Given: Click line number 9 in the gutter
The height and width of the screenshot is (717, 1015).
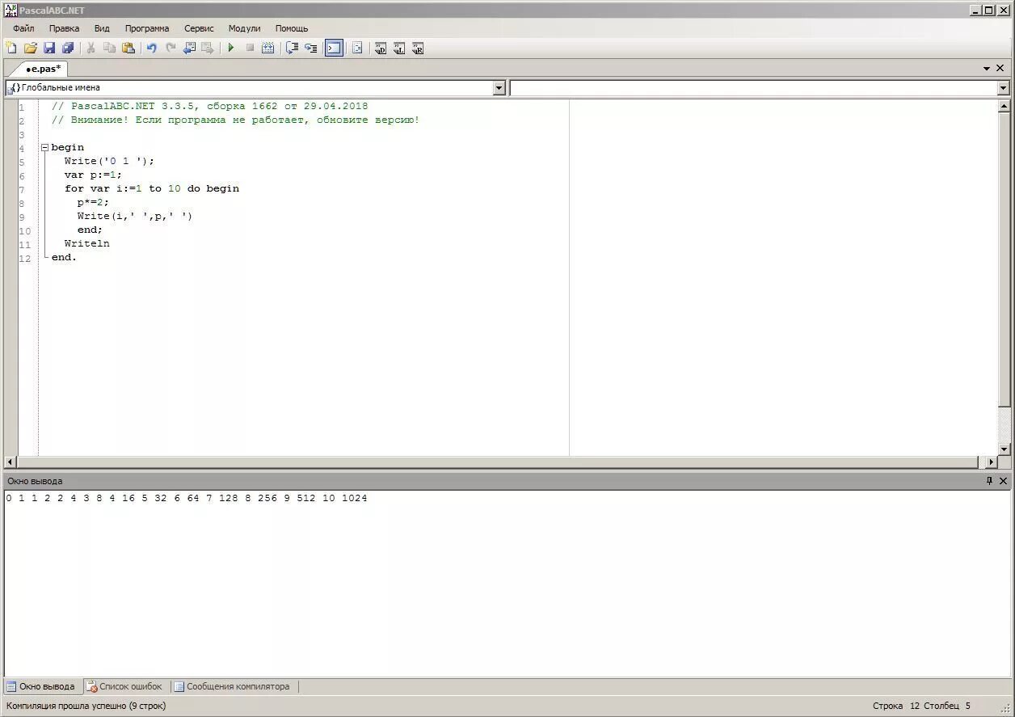Looking at the screenshot, I should click(x=22, y=217).
